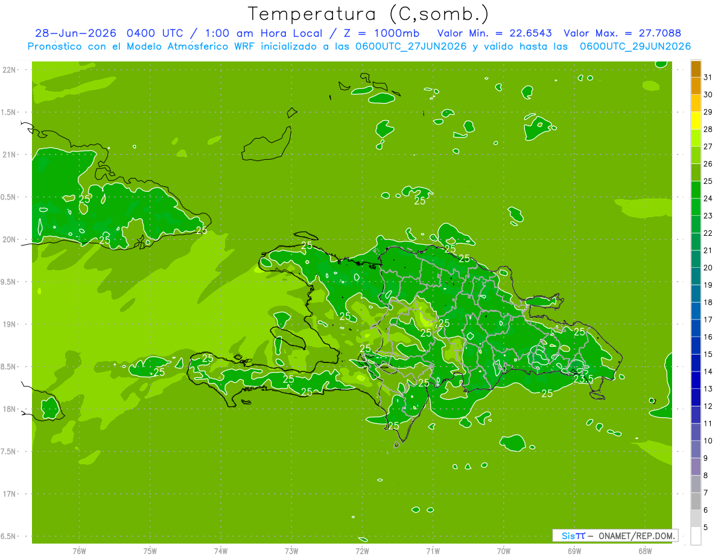Click the legend value '31'

point(708,77)
